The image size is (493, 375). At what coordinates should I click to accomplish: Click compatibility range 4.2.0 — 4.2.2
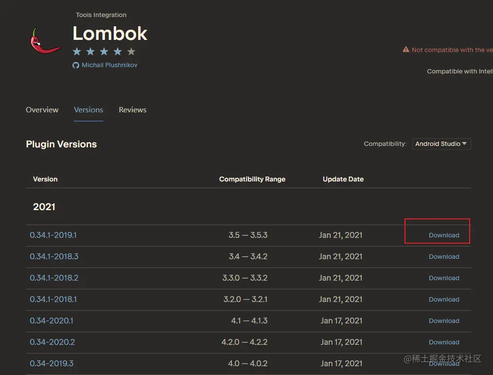[244, 342]
